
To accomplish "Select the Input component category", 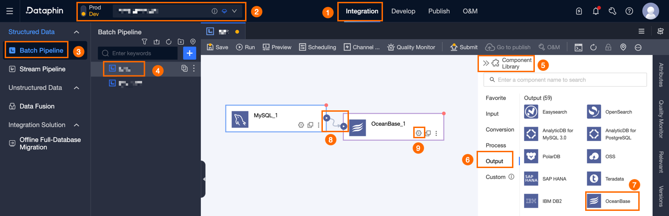I will [492, 114].
